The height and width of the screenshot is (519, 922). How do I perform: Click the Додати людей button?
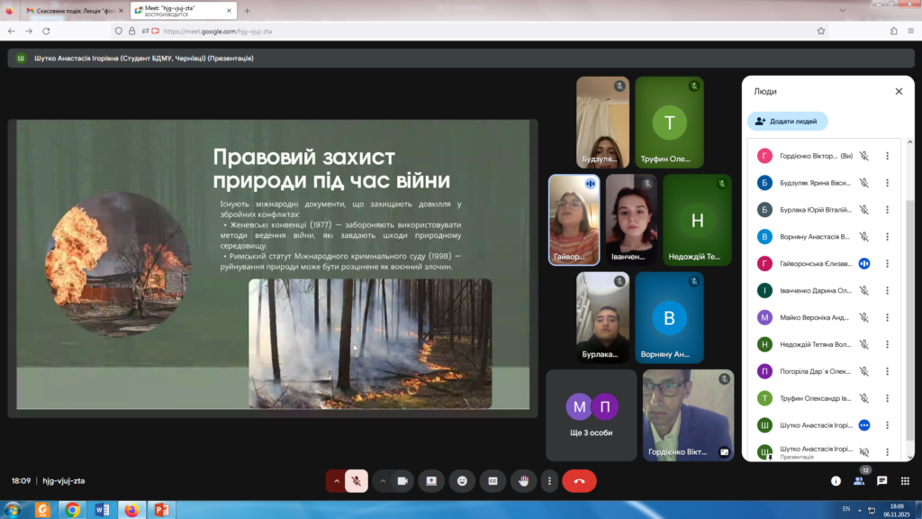[x=787, y=121]
